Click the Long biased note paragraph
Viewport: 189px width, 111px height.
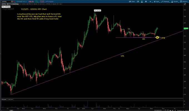pos(39,16)
